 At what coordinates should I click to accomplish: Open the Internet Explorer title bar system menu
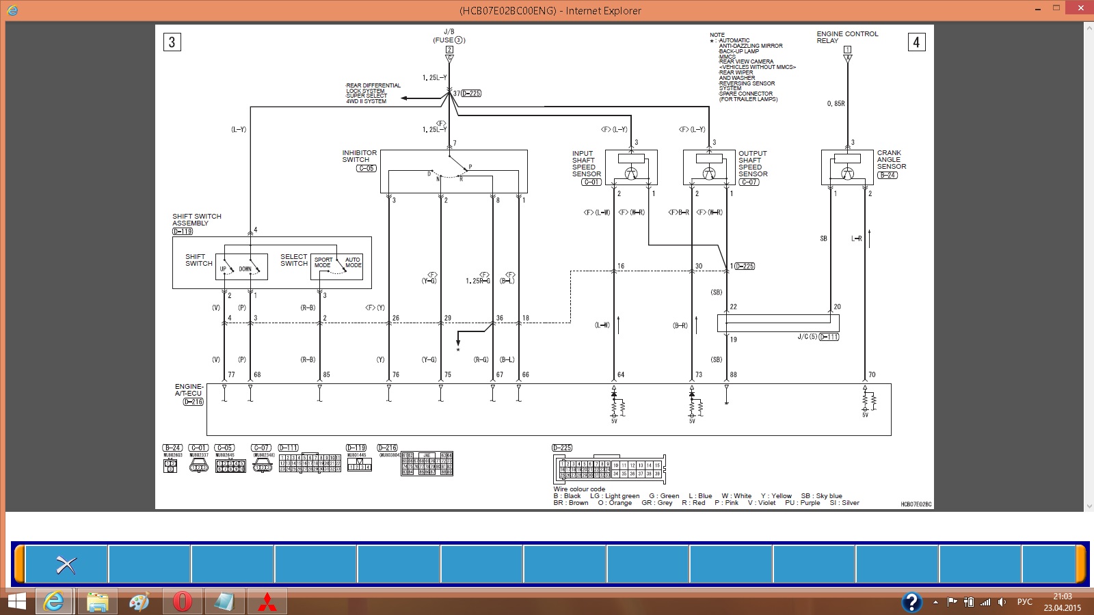(x=12, y=10)
